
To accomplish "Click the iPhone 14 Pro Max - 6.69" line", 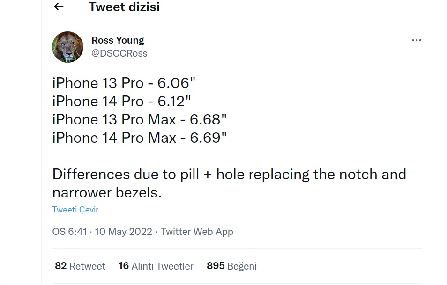I will 140,138.
